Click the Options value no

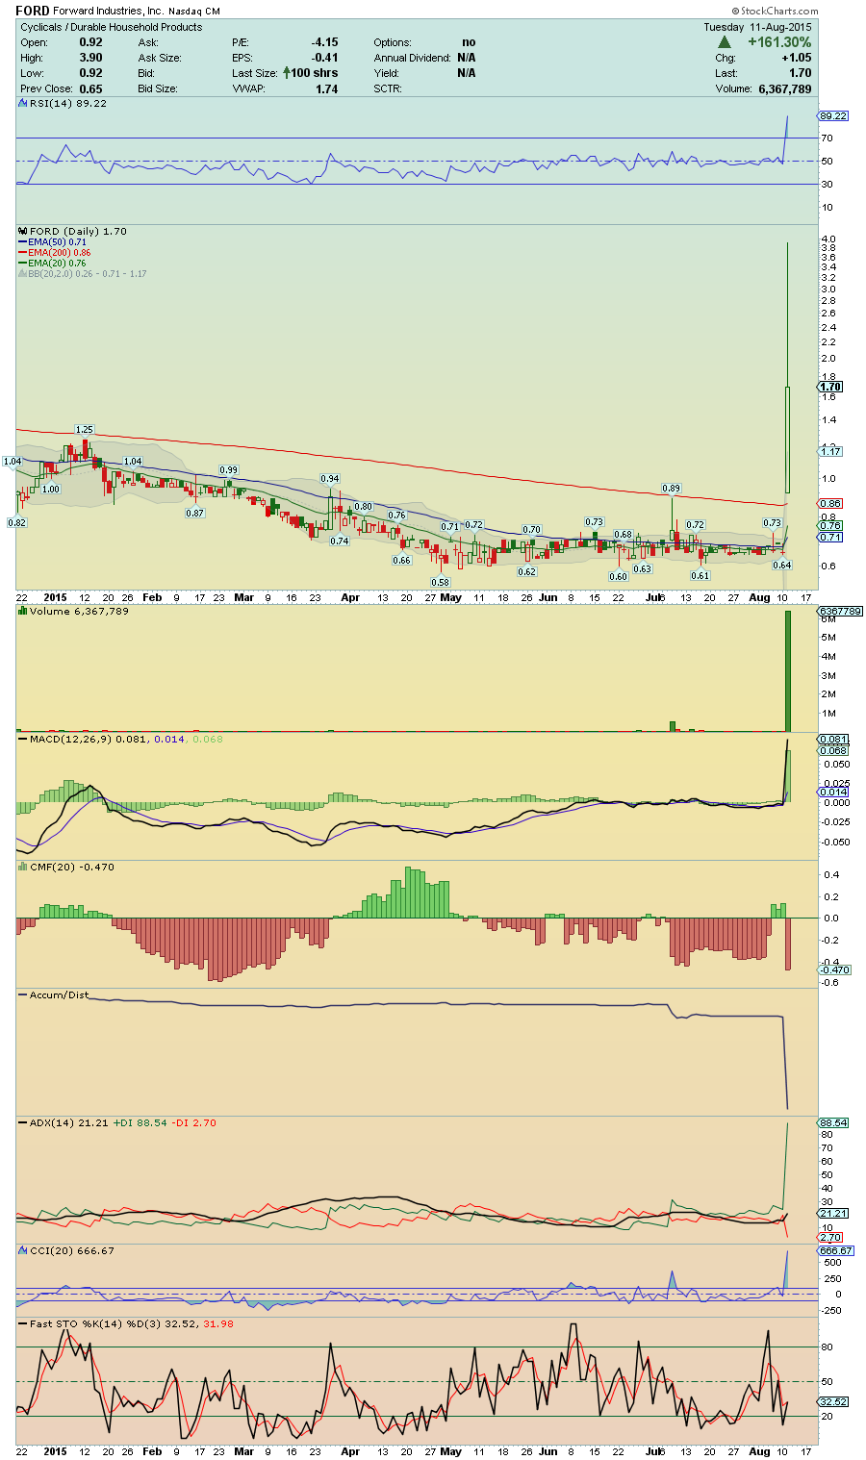pos(469,42)
